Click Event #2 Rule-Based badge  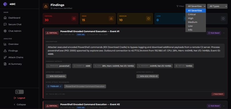click(214, 106)
